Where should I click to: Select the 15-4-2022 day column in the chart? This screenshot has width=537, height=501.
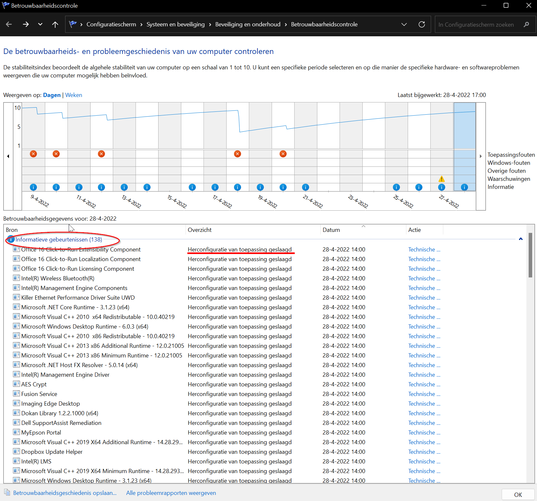(170, 146)
